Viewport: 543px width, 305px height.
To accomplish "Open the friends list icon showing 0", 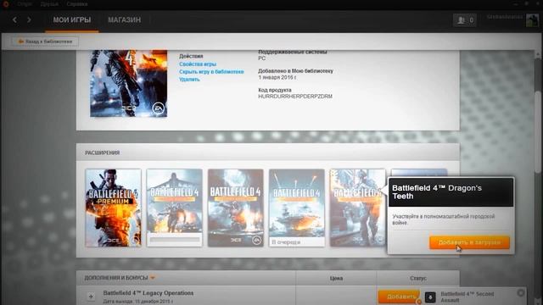I will pos(464,20).
